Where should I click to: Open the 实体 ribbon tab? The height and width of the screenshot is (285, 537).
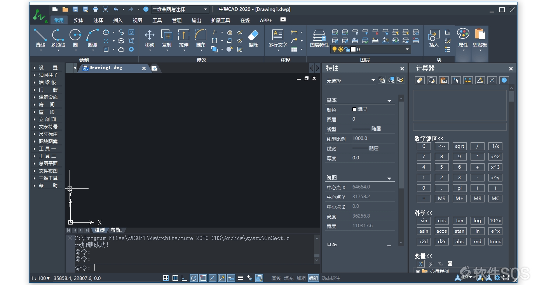[78, 20]
